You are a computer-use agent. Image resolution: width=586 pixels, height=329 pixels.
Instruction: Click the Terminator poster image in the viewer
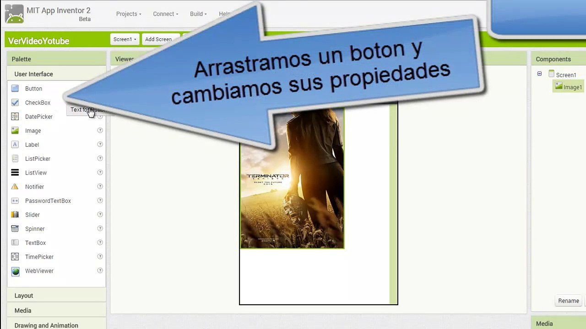[292, 178]
